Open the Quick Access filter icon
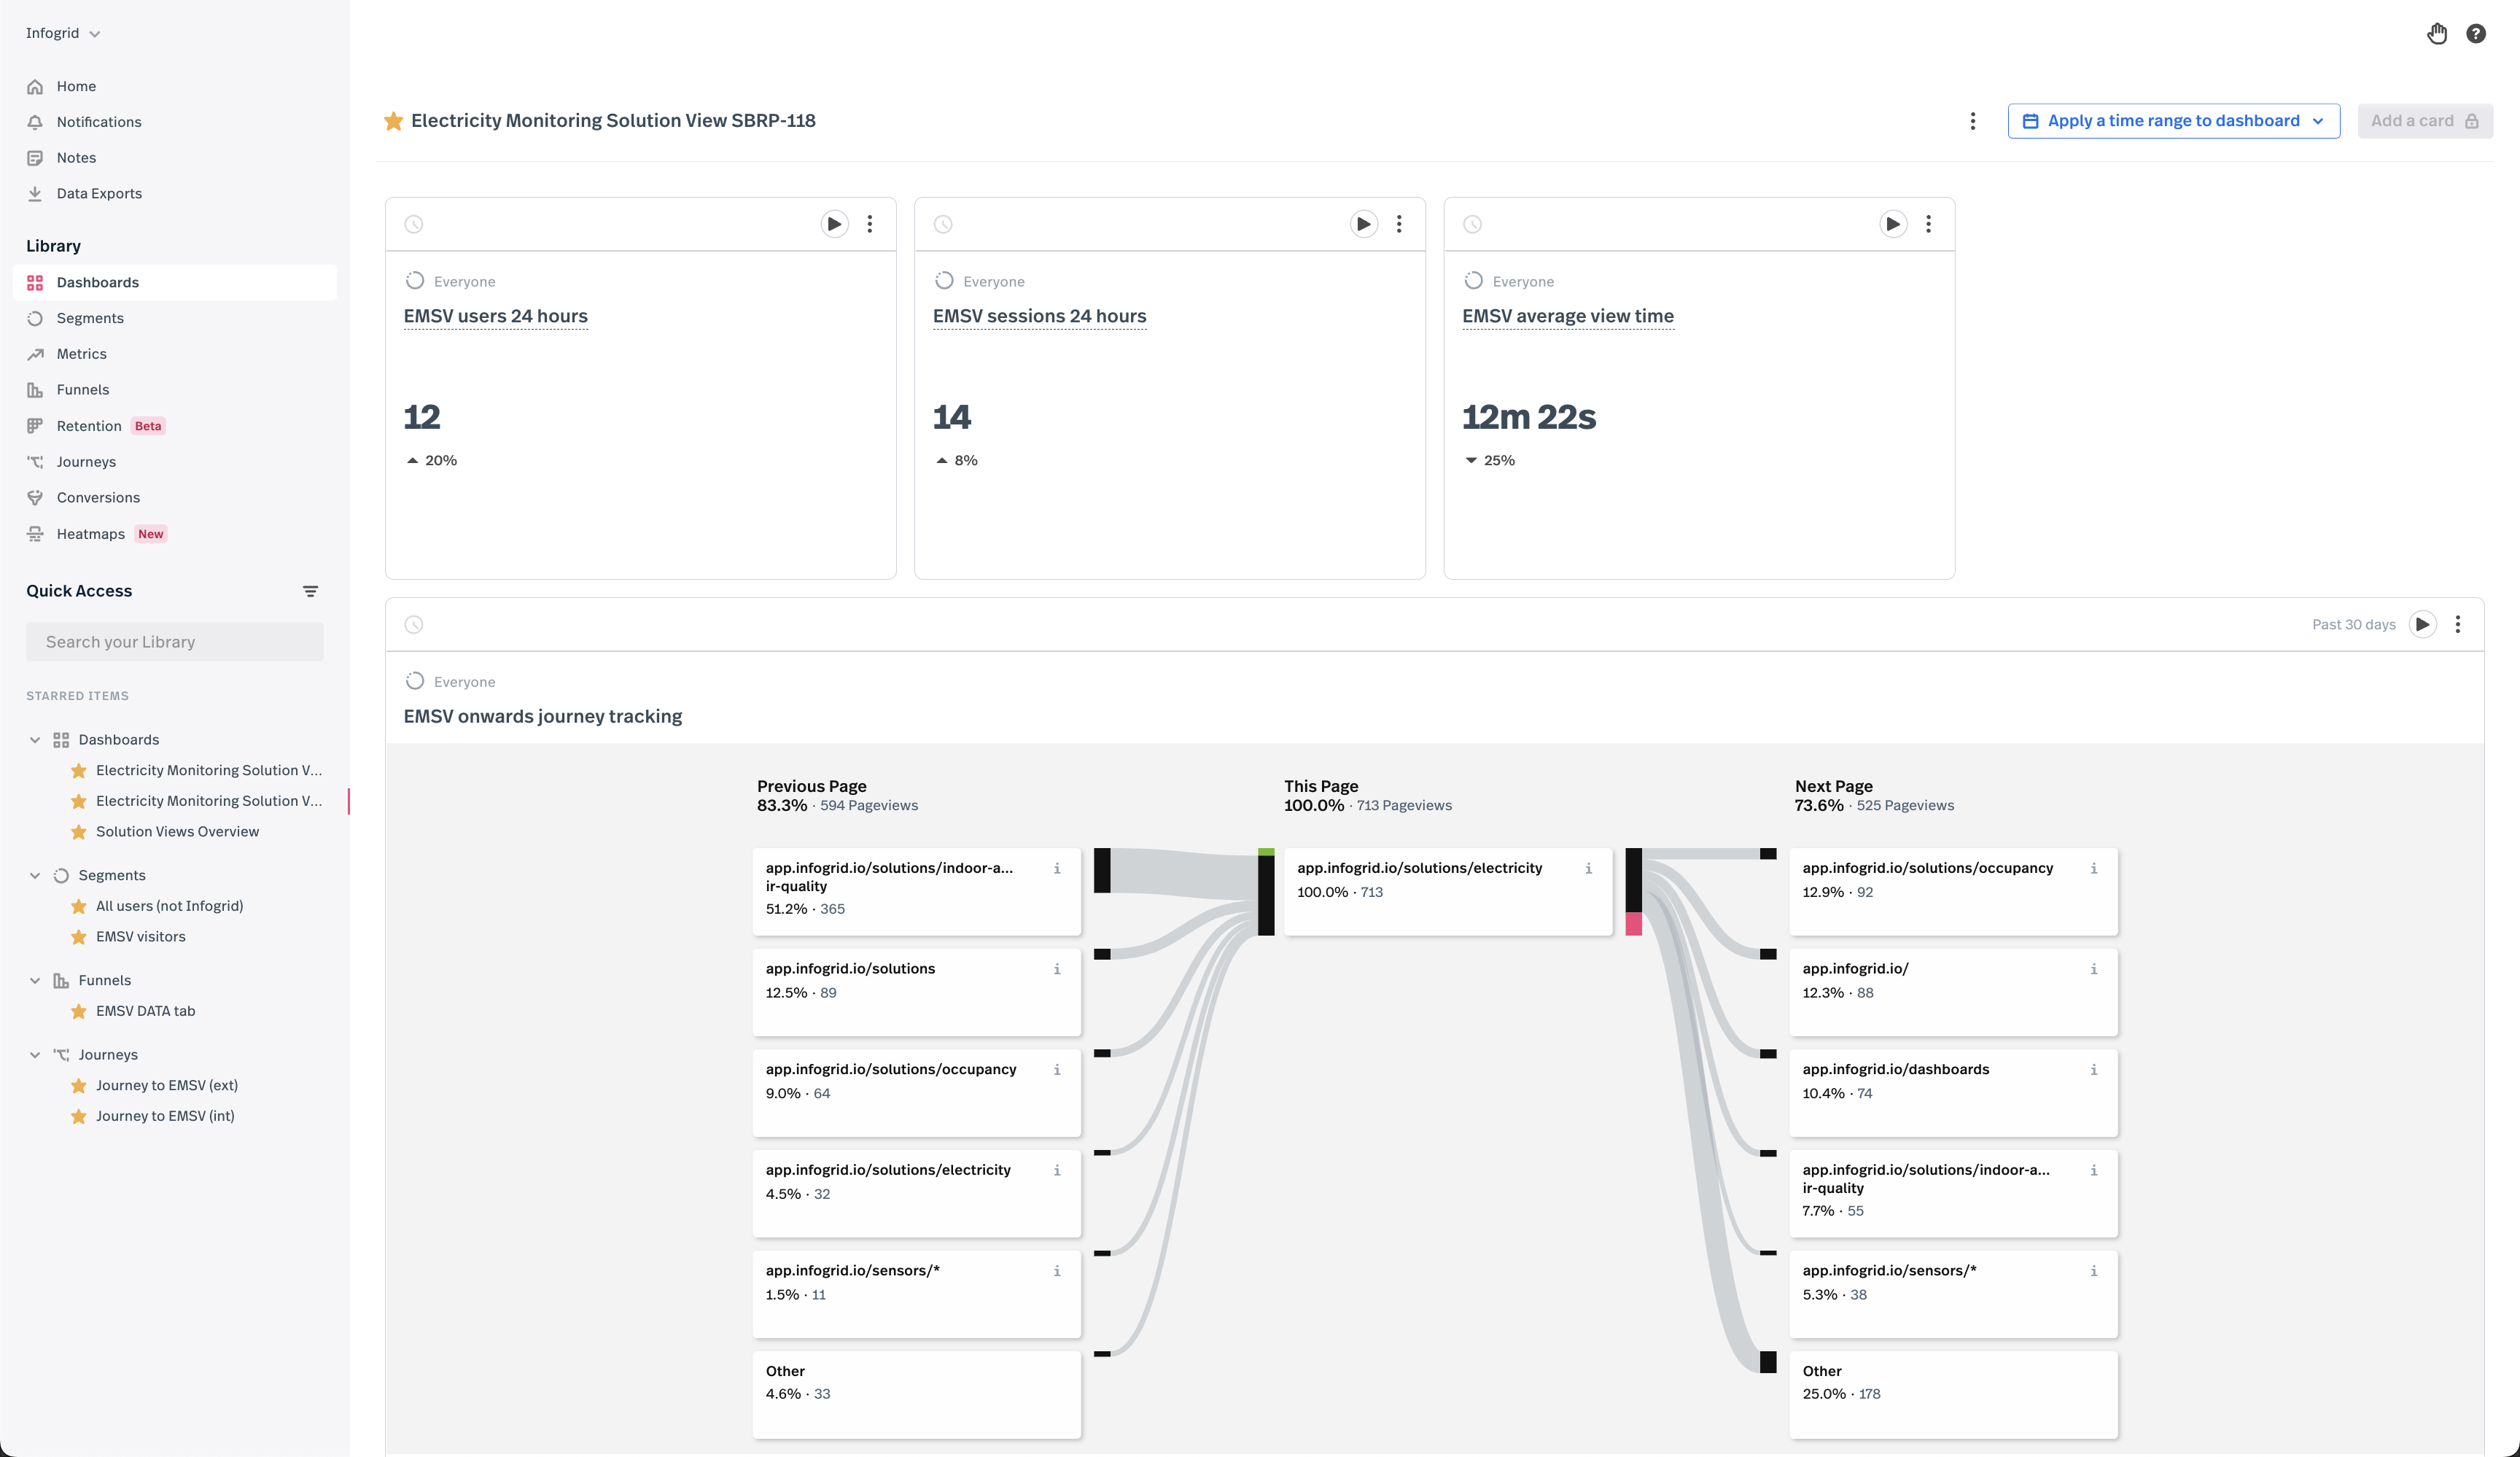 point(310,592)
